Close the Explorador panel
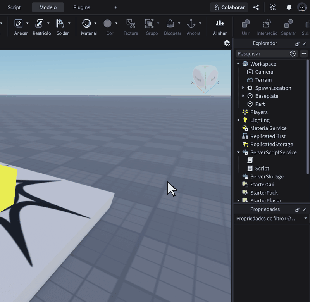The height and width of the screenshot is (302, 310). [304, 44]
